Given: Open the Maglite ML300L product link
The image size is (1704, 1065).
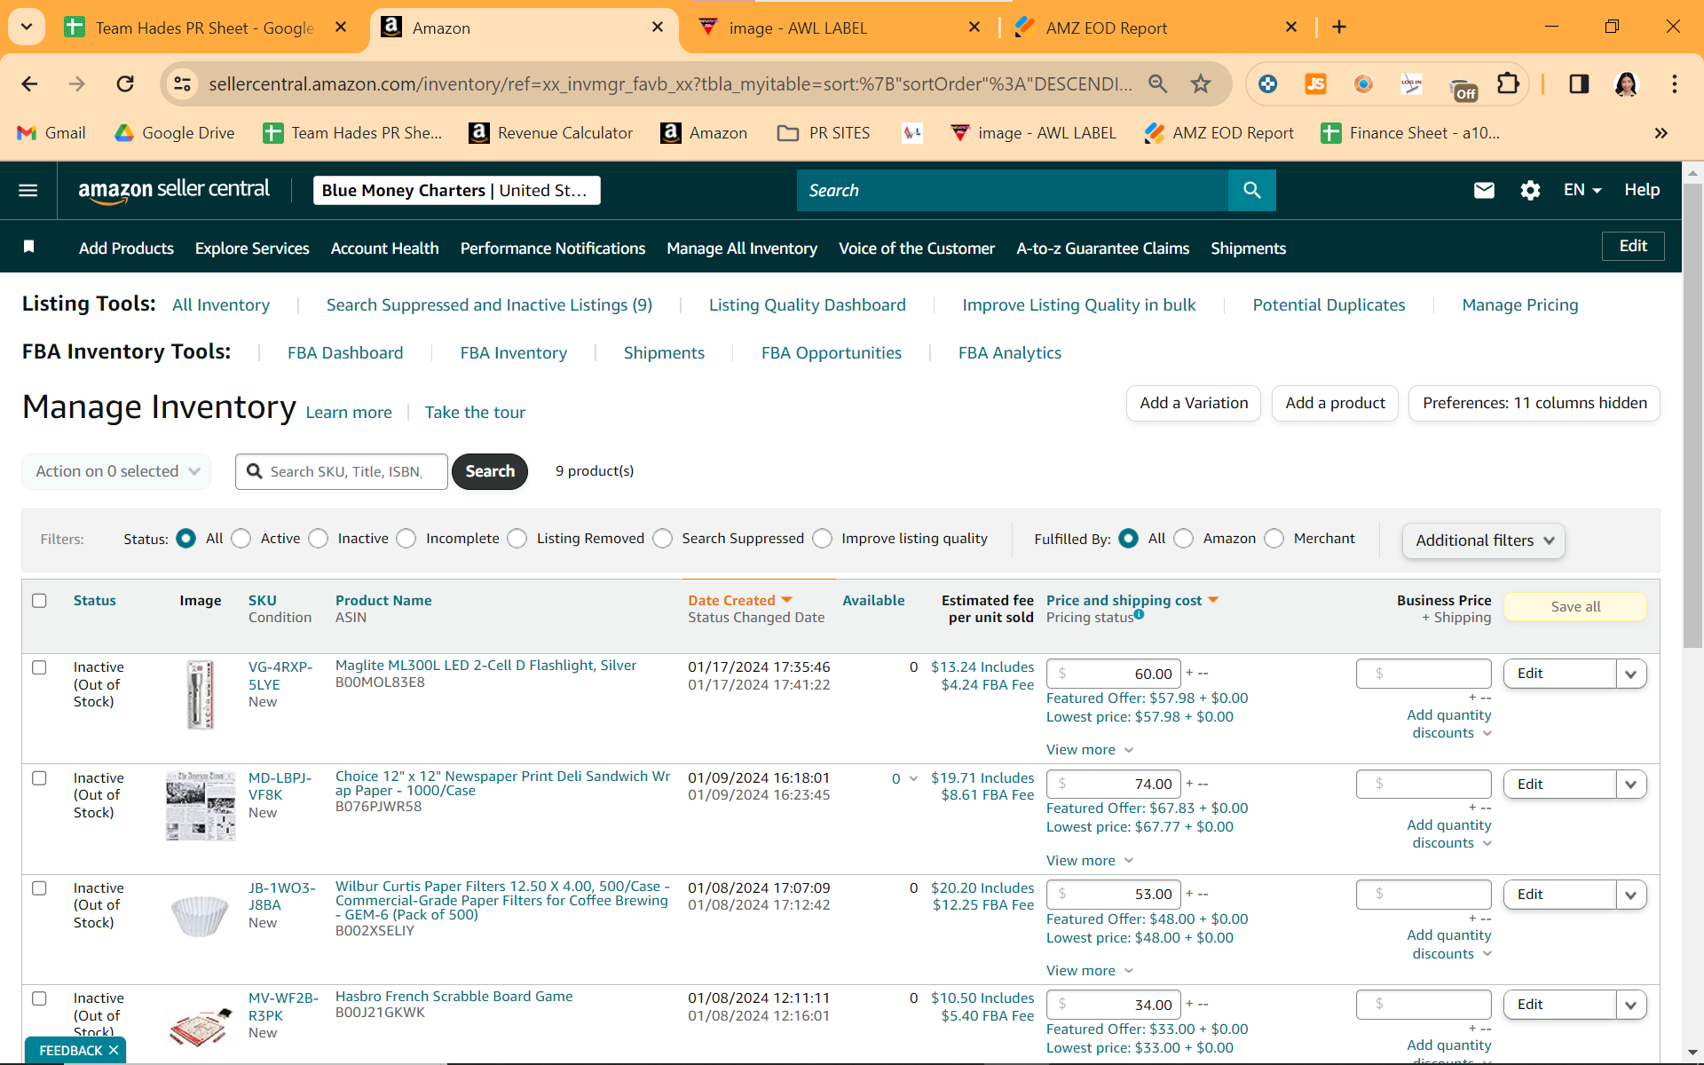Looking at the screenshot, I should [485, 666].
